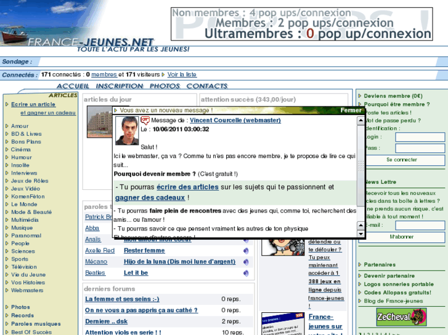Open Vincent Courcelle (webmaster) profile link
This screenshot has width=448, height=335.
coord(235,120)
